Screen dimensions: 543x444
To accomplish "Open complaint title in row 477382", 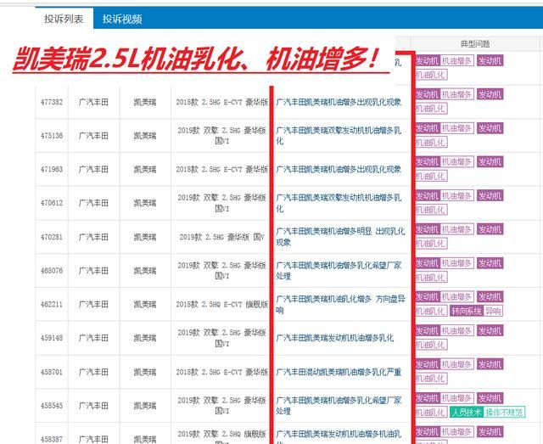I will 339,102.
